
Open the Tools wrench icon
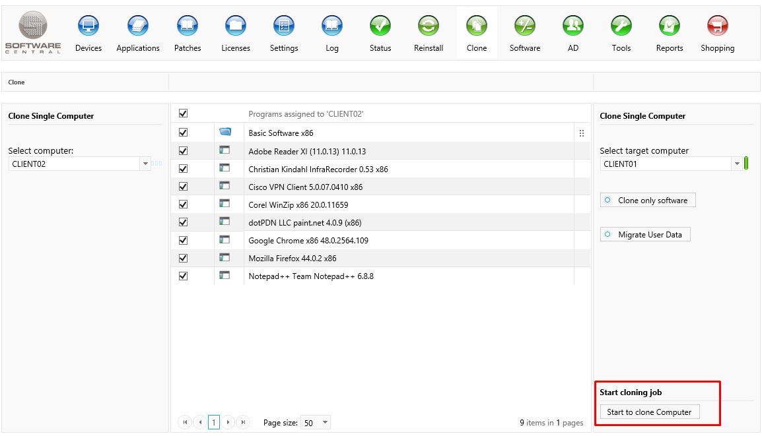click(621, 26)
